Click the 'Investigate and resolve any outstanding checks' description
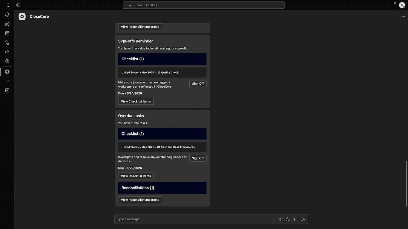The width and height of the screenshot is (408, 229). click(152, 159)
